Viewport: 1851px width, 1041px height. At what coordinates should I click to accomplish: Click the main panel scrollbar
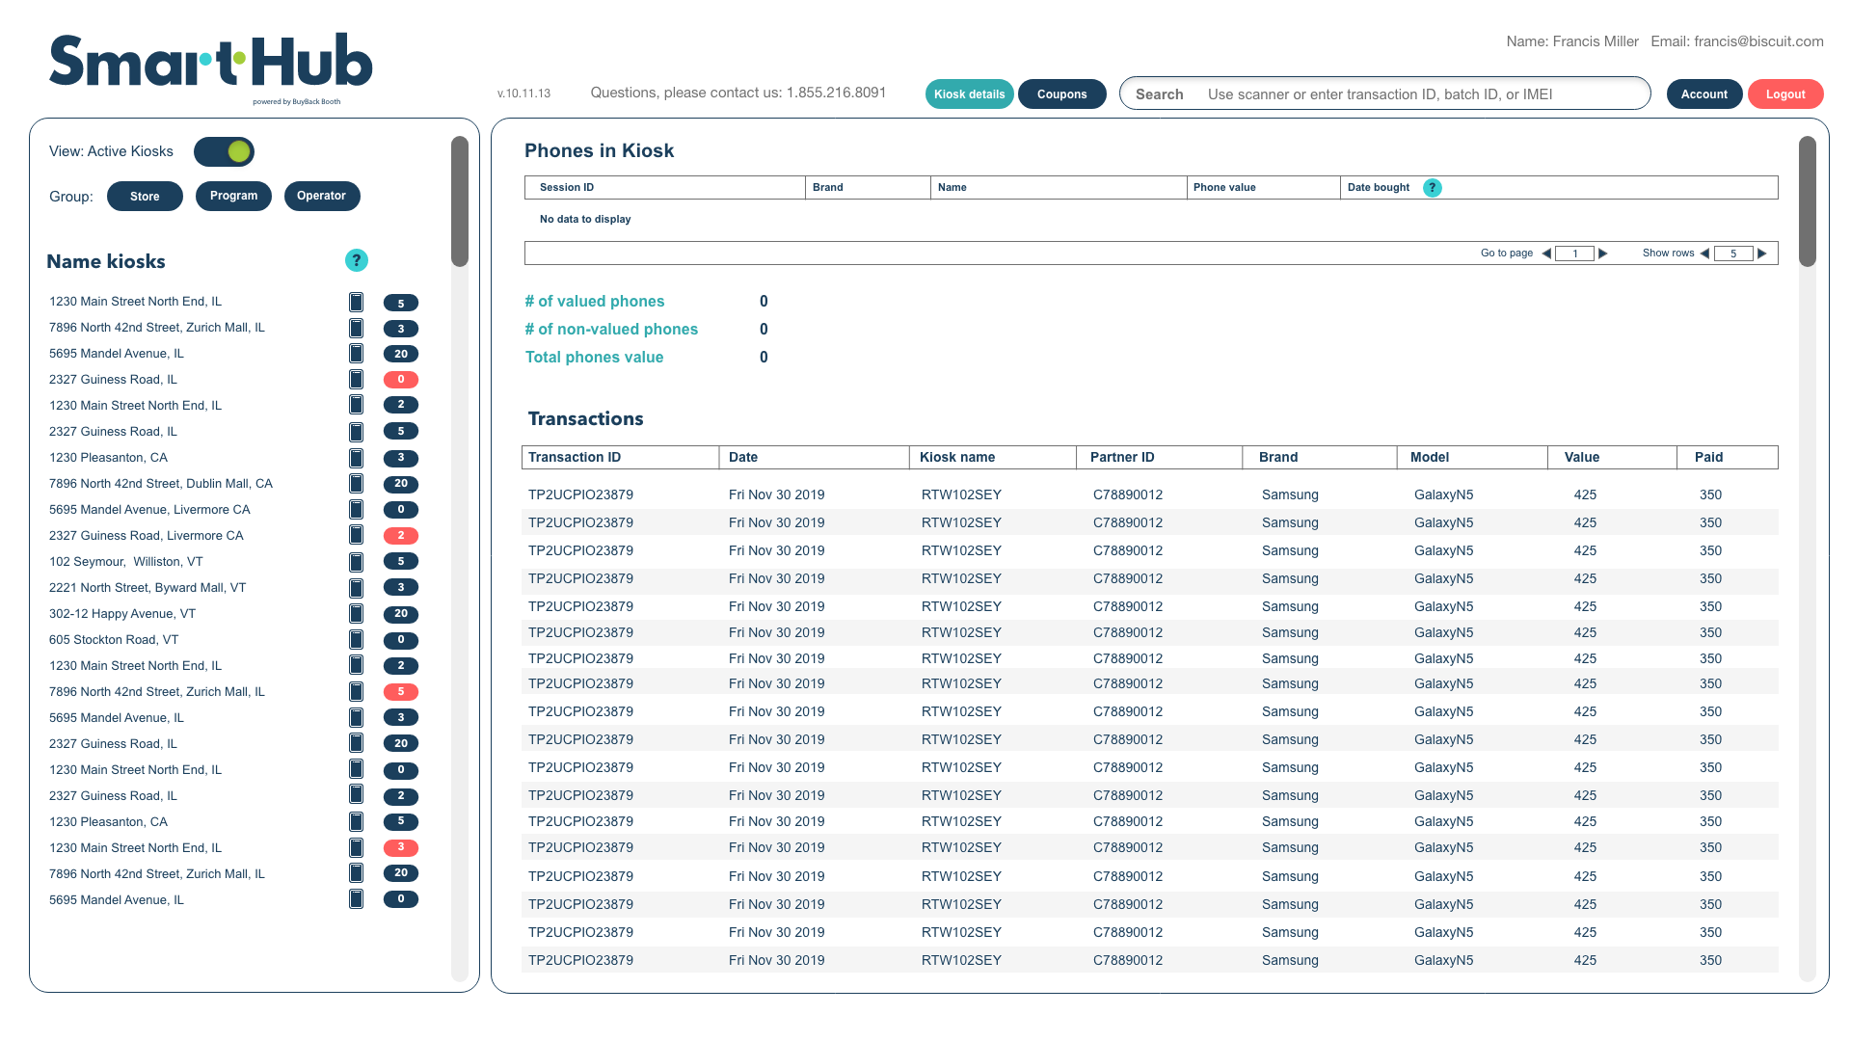coord(1808,200)
